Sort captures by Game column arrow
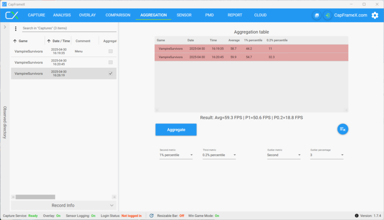Screen dimensions: 384x220 pyautogui.click(x=15, y=41)
